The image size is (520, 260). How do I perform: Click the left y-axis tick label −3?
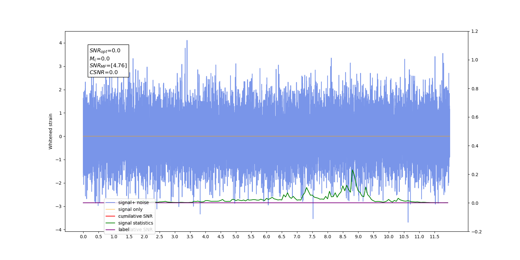59,206
